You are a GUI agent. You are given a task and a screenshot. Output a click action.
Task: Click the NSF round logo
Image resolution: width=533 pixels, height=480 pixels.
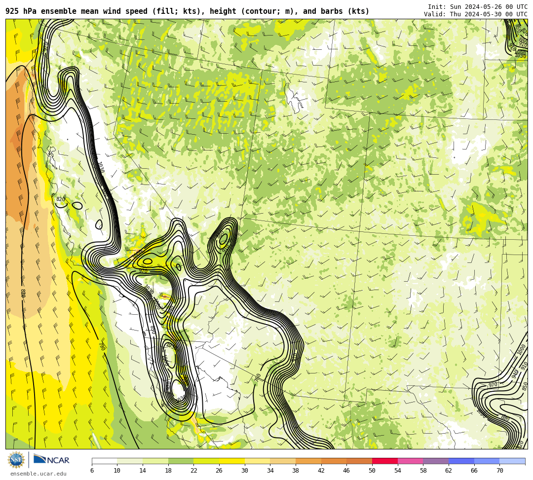[x=16, y=460]
